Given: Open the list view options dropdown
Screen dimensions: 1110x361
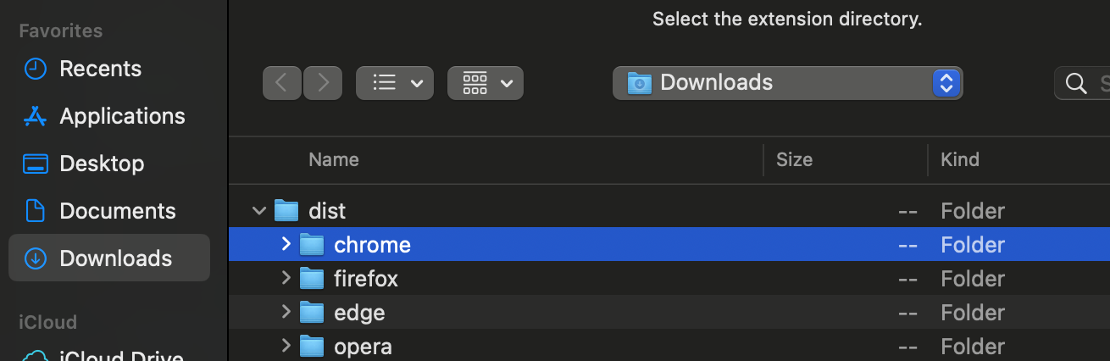Looking at the screenshot, I should (395, 83).
